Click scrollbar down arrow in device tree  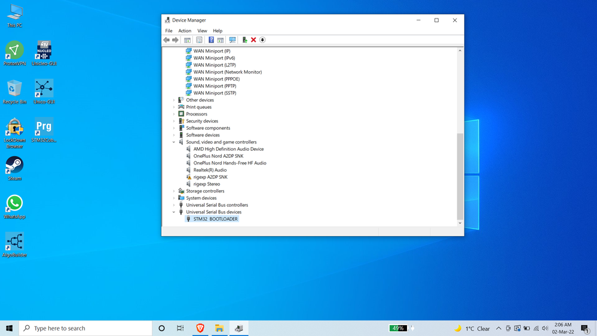coord(460,223)
